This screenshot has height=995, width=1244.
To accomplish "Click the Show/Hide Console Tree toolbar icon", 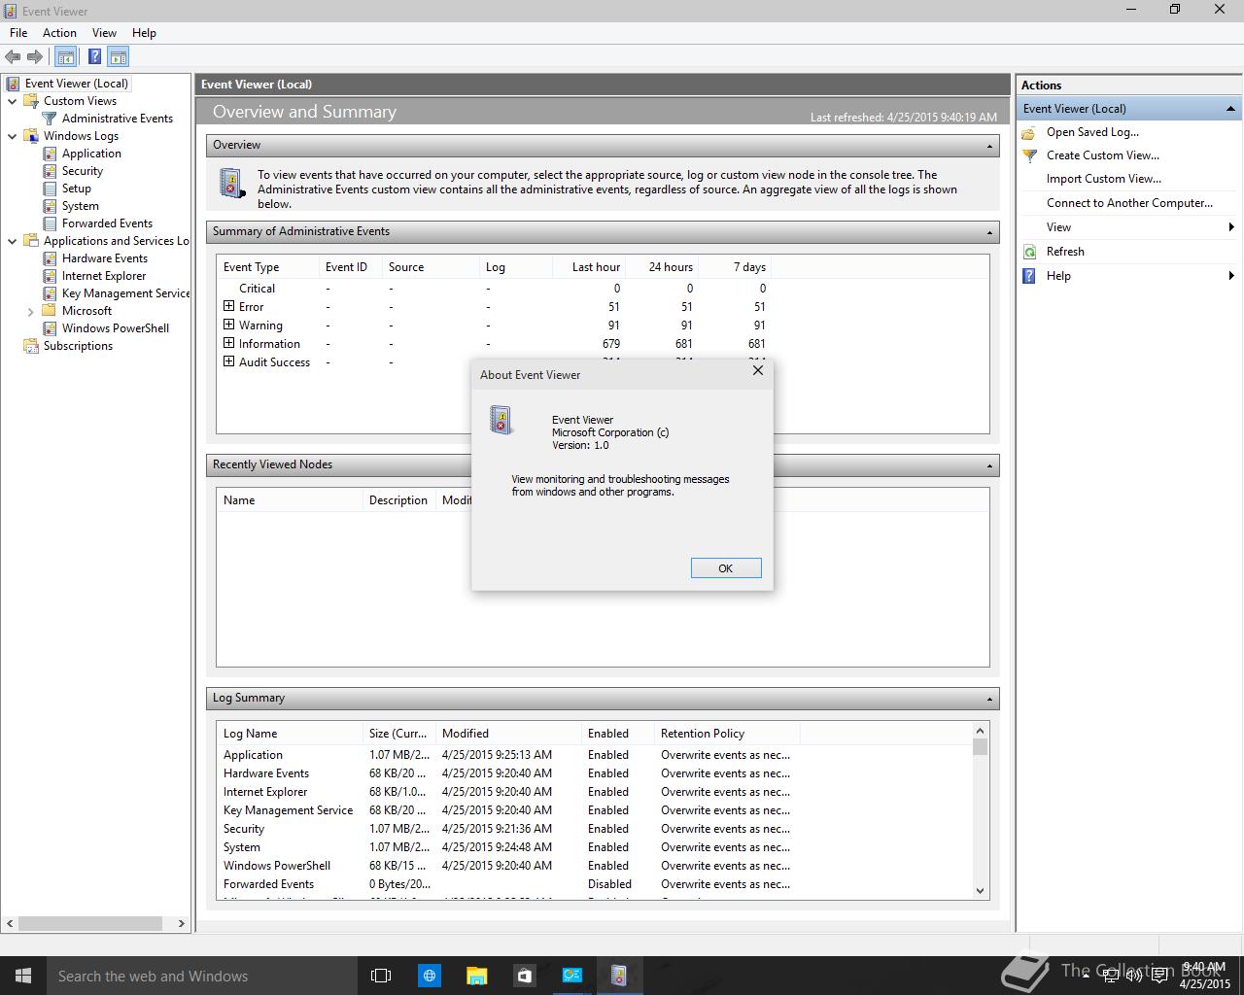I will [x=65, y=57].
